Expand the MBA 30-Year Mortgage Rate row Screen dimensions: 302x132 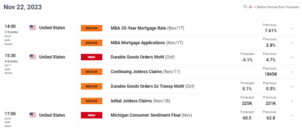[x=292, y=29]
